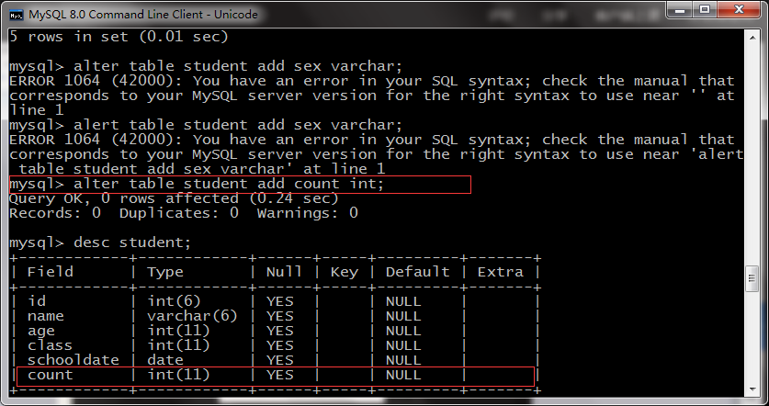Screen dimensions: 769x406
Task: Click the vertical scrollbar up arrow
Action: point(752,37)
